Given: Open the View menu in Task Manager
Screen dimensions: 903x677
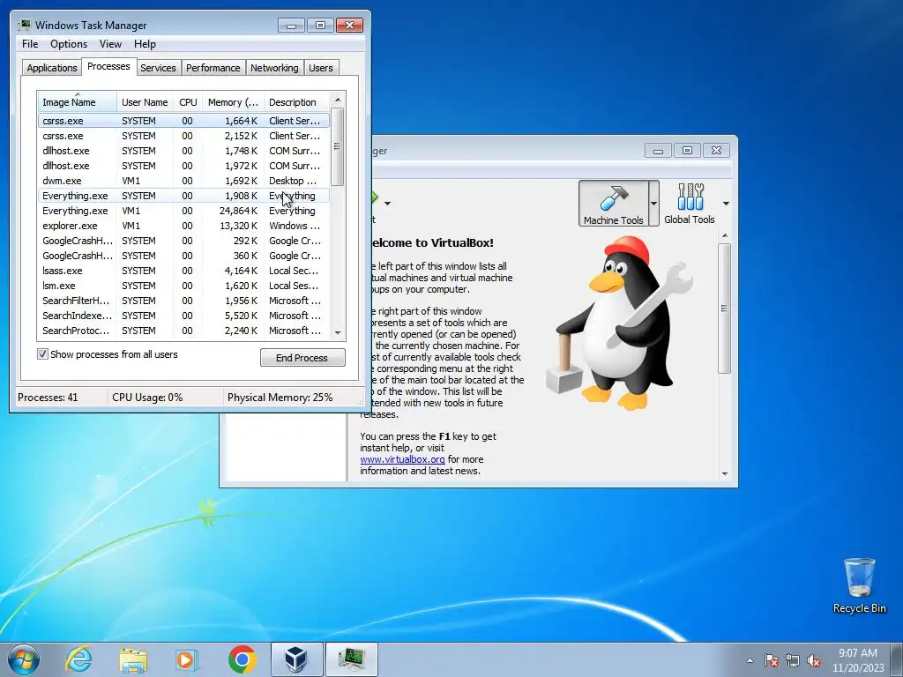Looking at the screenshot, I should 110,44.
